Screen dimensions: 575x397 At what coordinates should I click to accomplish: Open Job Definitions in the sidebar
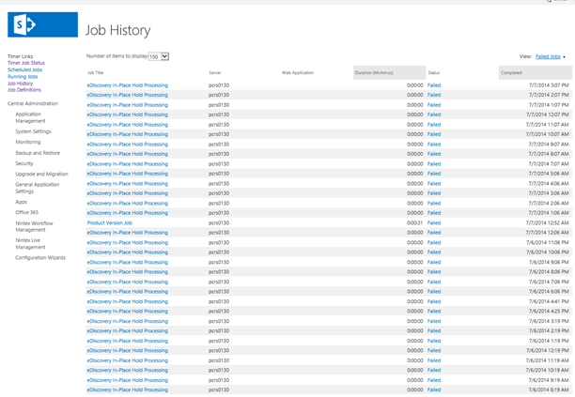click(x=24, y=89)
